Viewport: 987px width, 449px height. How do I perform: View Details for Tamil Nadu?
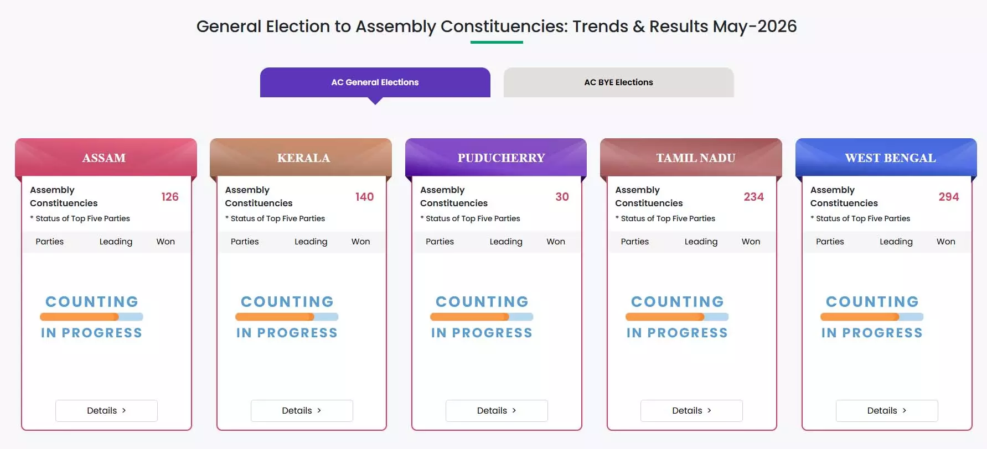[x=691, y=411]
